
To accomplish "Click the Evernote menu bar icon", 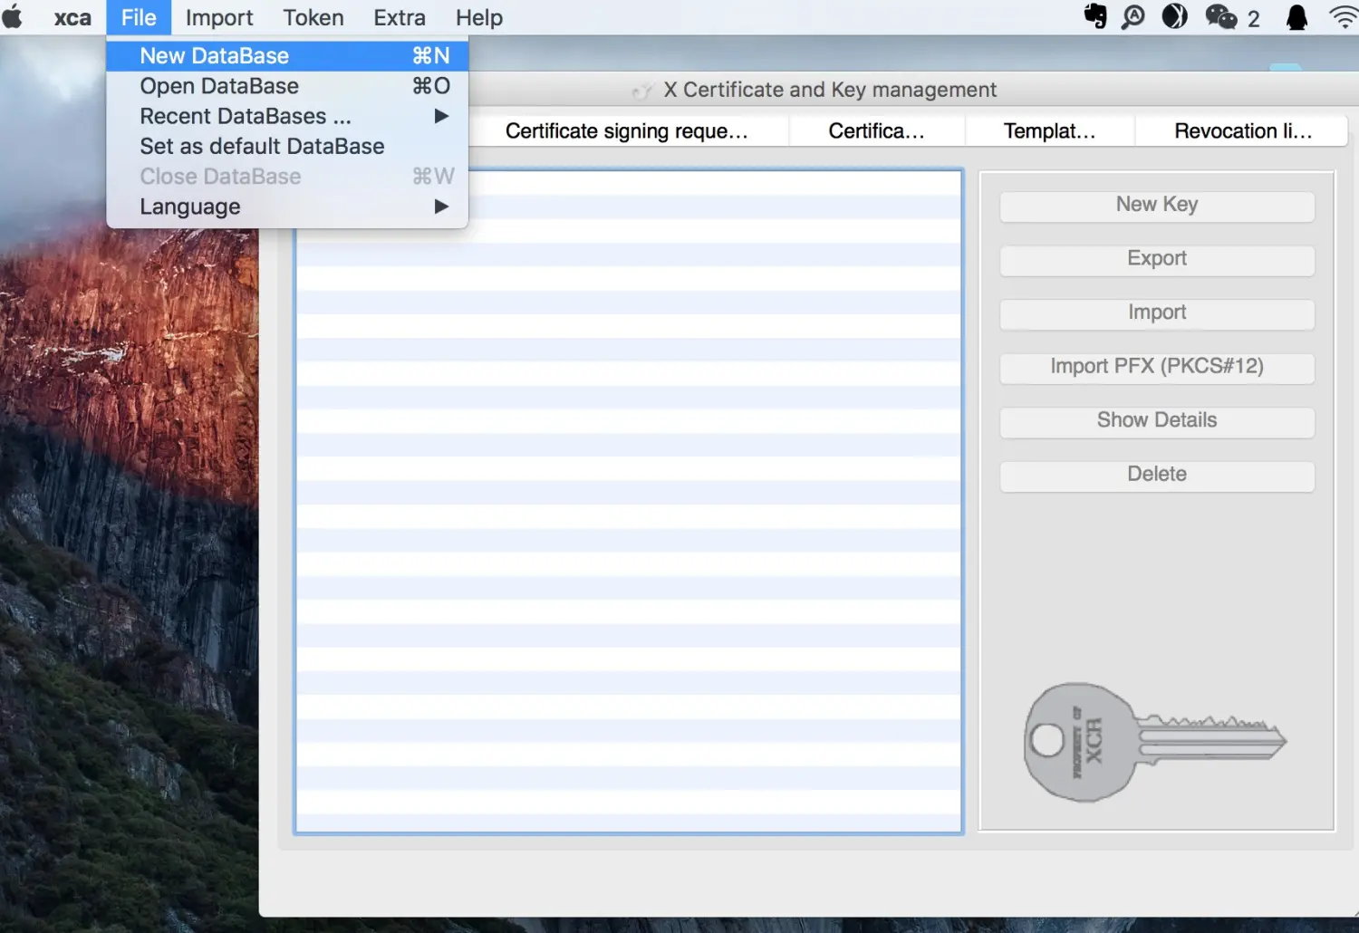I will 1095,16.
